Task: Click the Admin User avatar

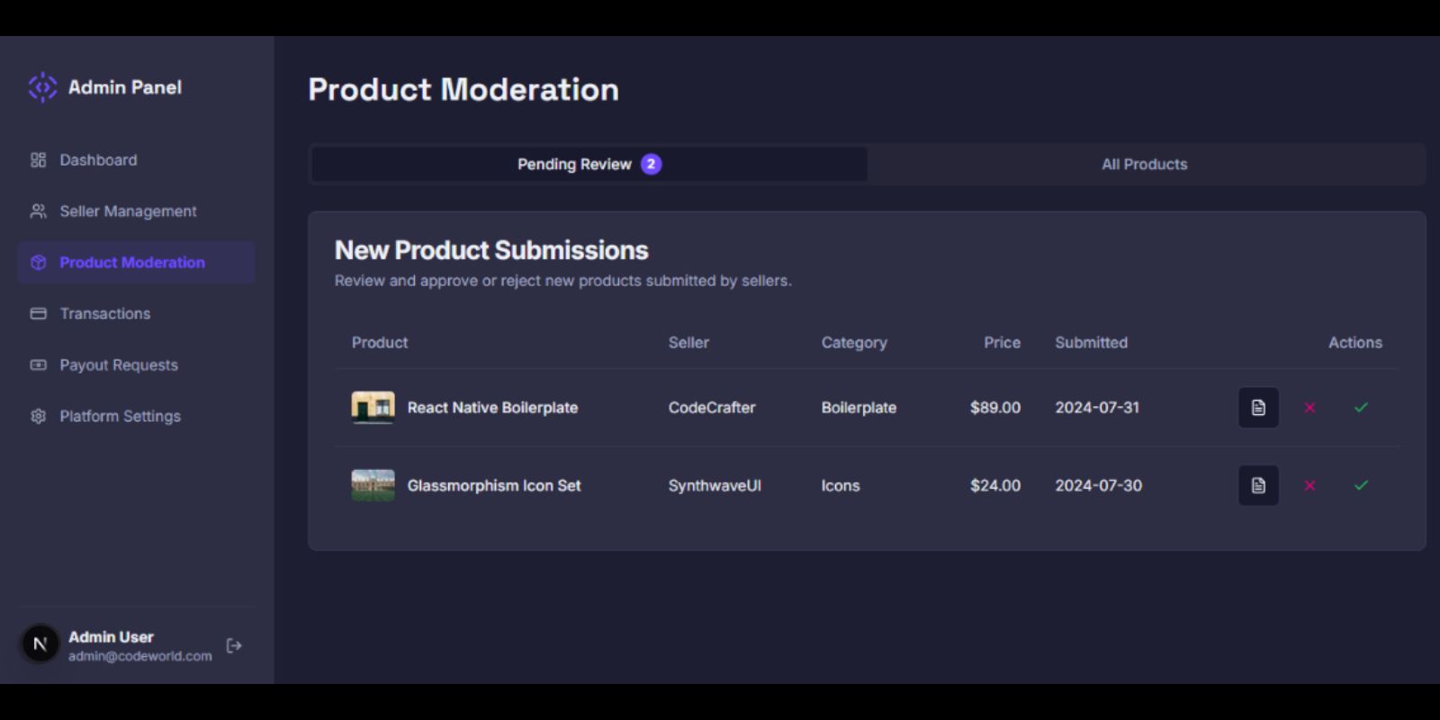Action: coord(40,644)
